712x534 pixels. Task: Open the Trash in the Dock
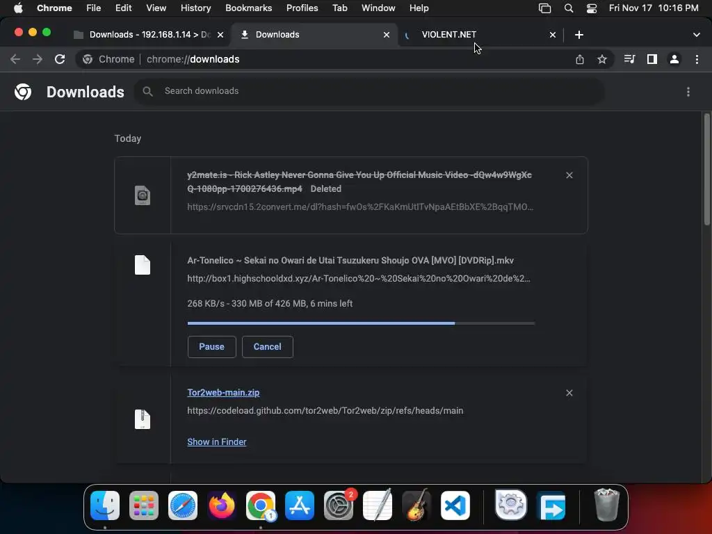pos(606,505)
